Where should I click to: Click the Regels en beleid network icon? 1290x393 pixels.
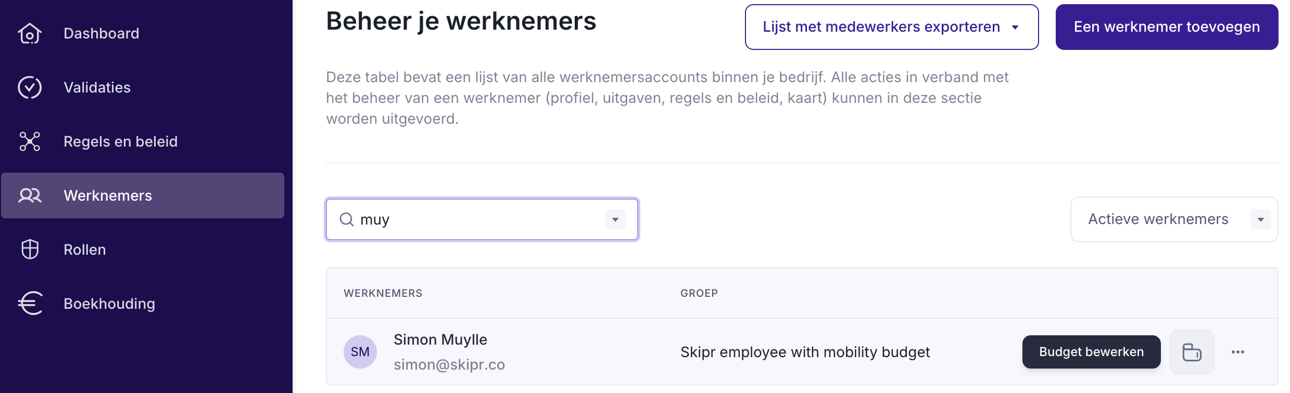30,141
